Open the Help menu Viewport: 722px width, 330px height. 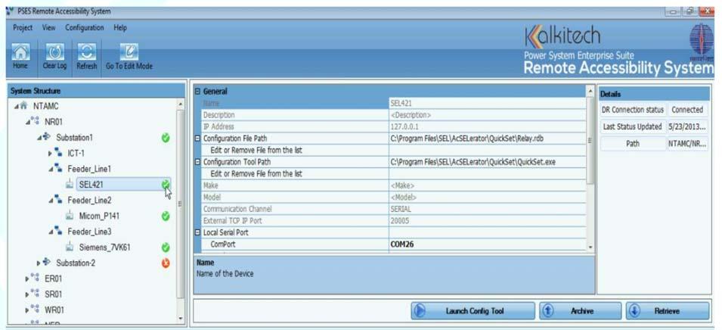pos(120,28)
